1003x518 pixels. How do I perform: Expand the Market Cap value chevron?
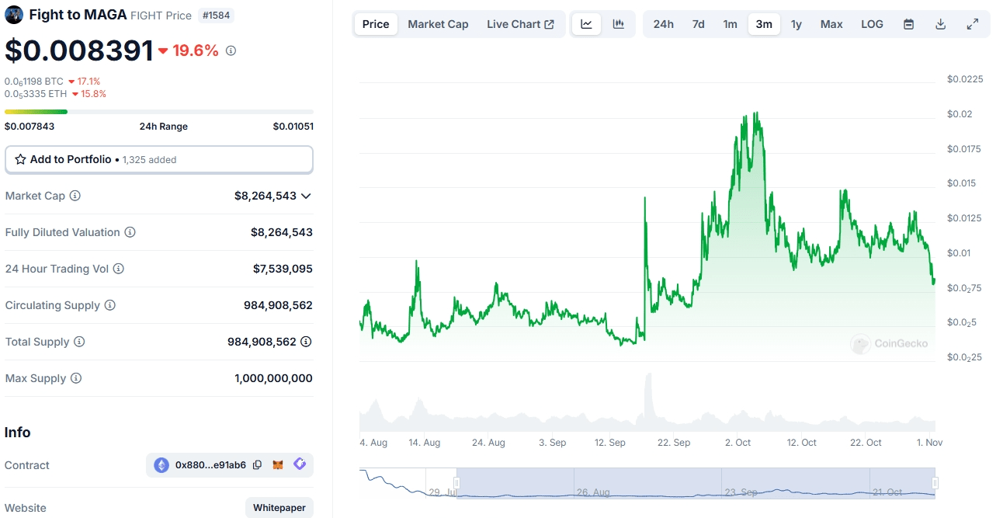pyautogui.click(x=306, y=196)
